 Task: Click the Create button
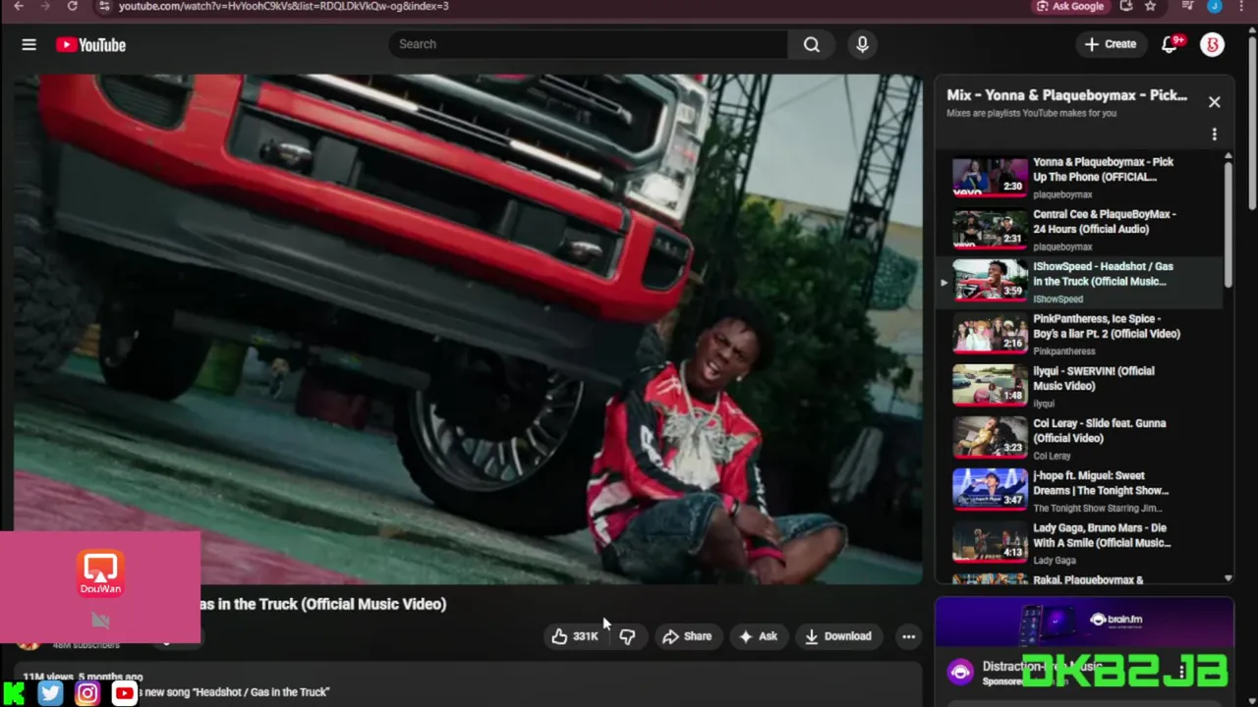(1111, 44)
